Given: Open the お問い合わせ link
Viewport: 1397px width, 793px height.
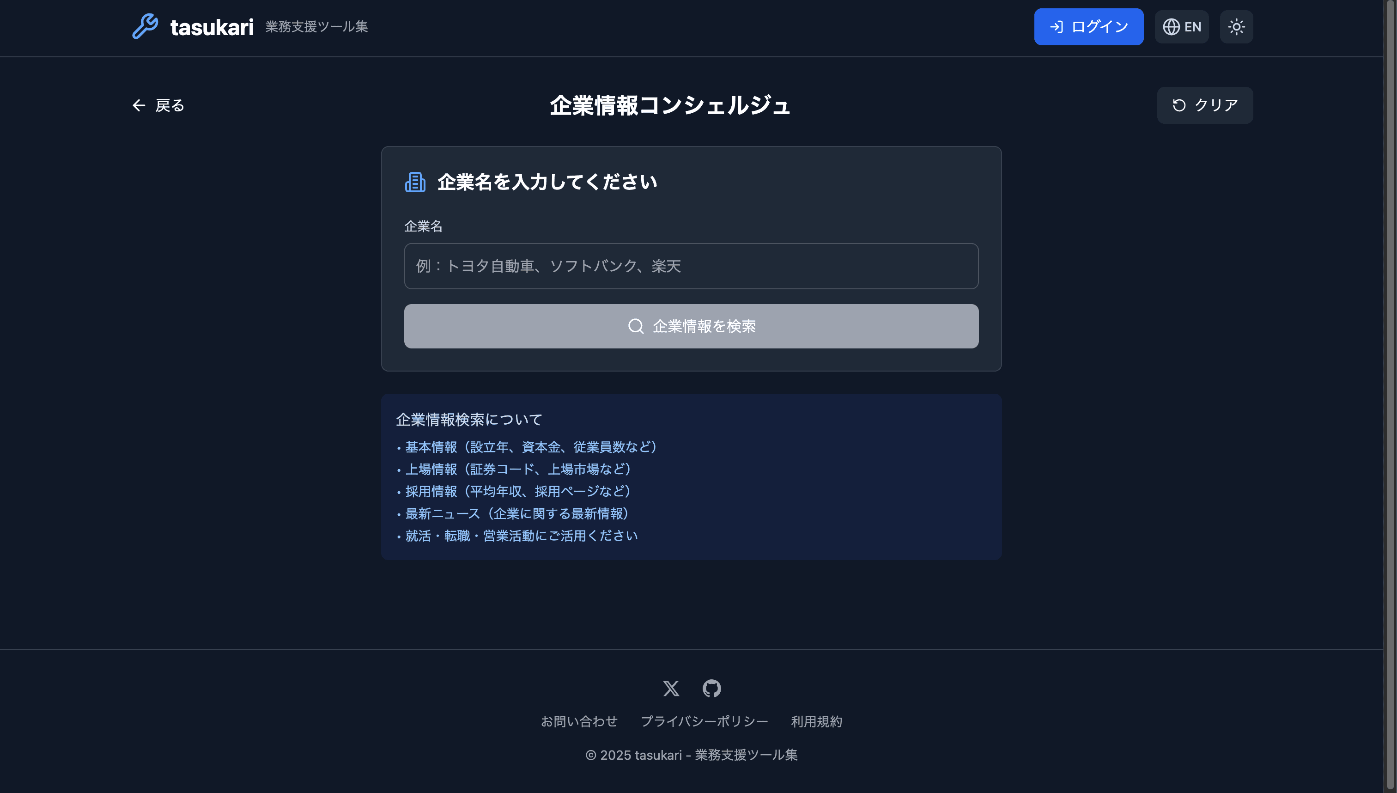Looking at the screenshot, I should click(579, 721).
